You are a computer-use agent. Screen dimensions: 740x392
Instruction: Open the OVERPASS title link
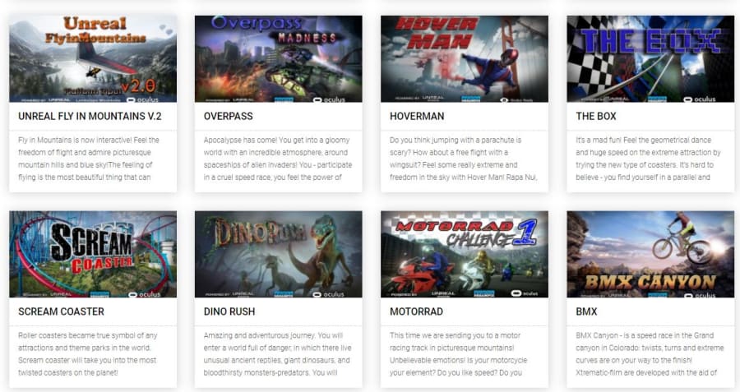tap(229, 116)
